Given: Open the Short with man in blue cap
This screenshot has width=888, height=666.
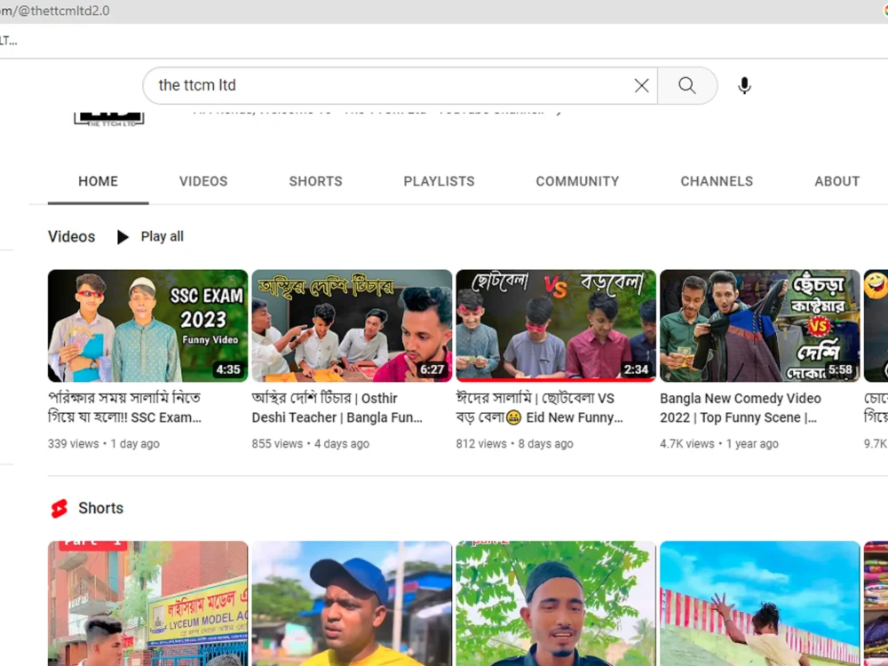Looking at the screenshot, I should [x=352, y=604].
